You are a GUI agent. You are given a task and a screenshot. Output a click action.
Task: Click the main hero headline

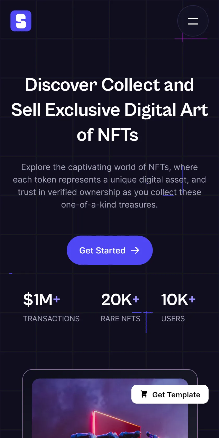pyautogui.click(x=110, y=110)
